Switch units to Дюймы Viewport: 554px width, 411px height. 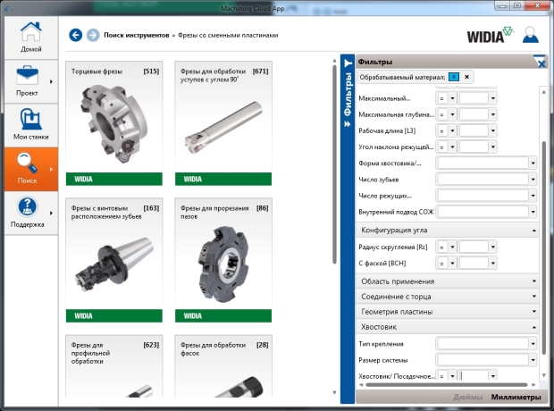coord(467,397)
